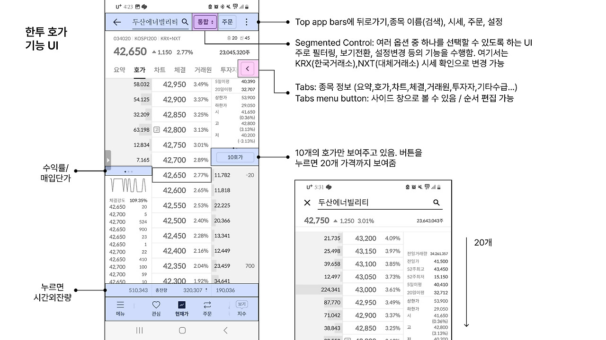Tap the buy quantity 23,459

tap(223, 266)
